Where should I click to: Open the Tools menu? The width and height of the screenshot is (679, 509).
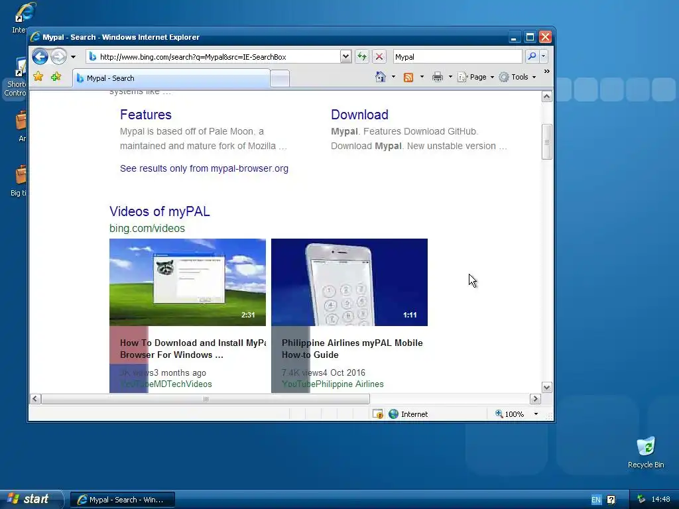pos(517,77)
